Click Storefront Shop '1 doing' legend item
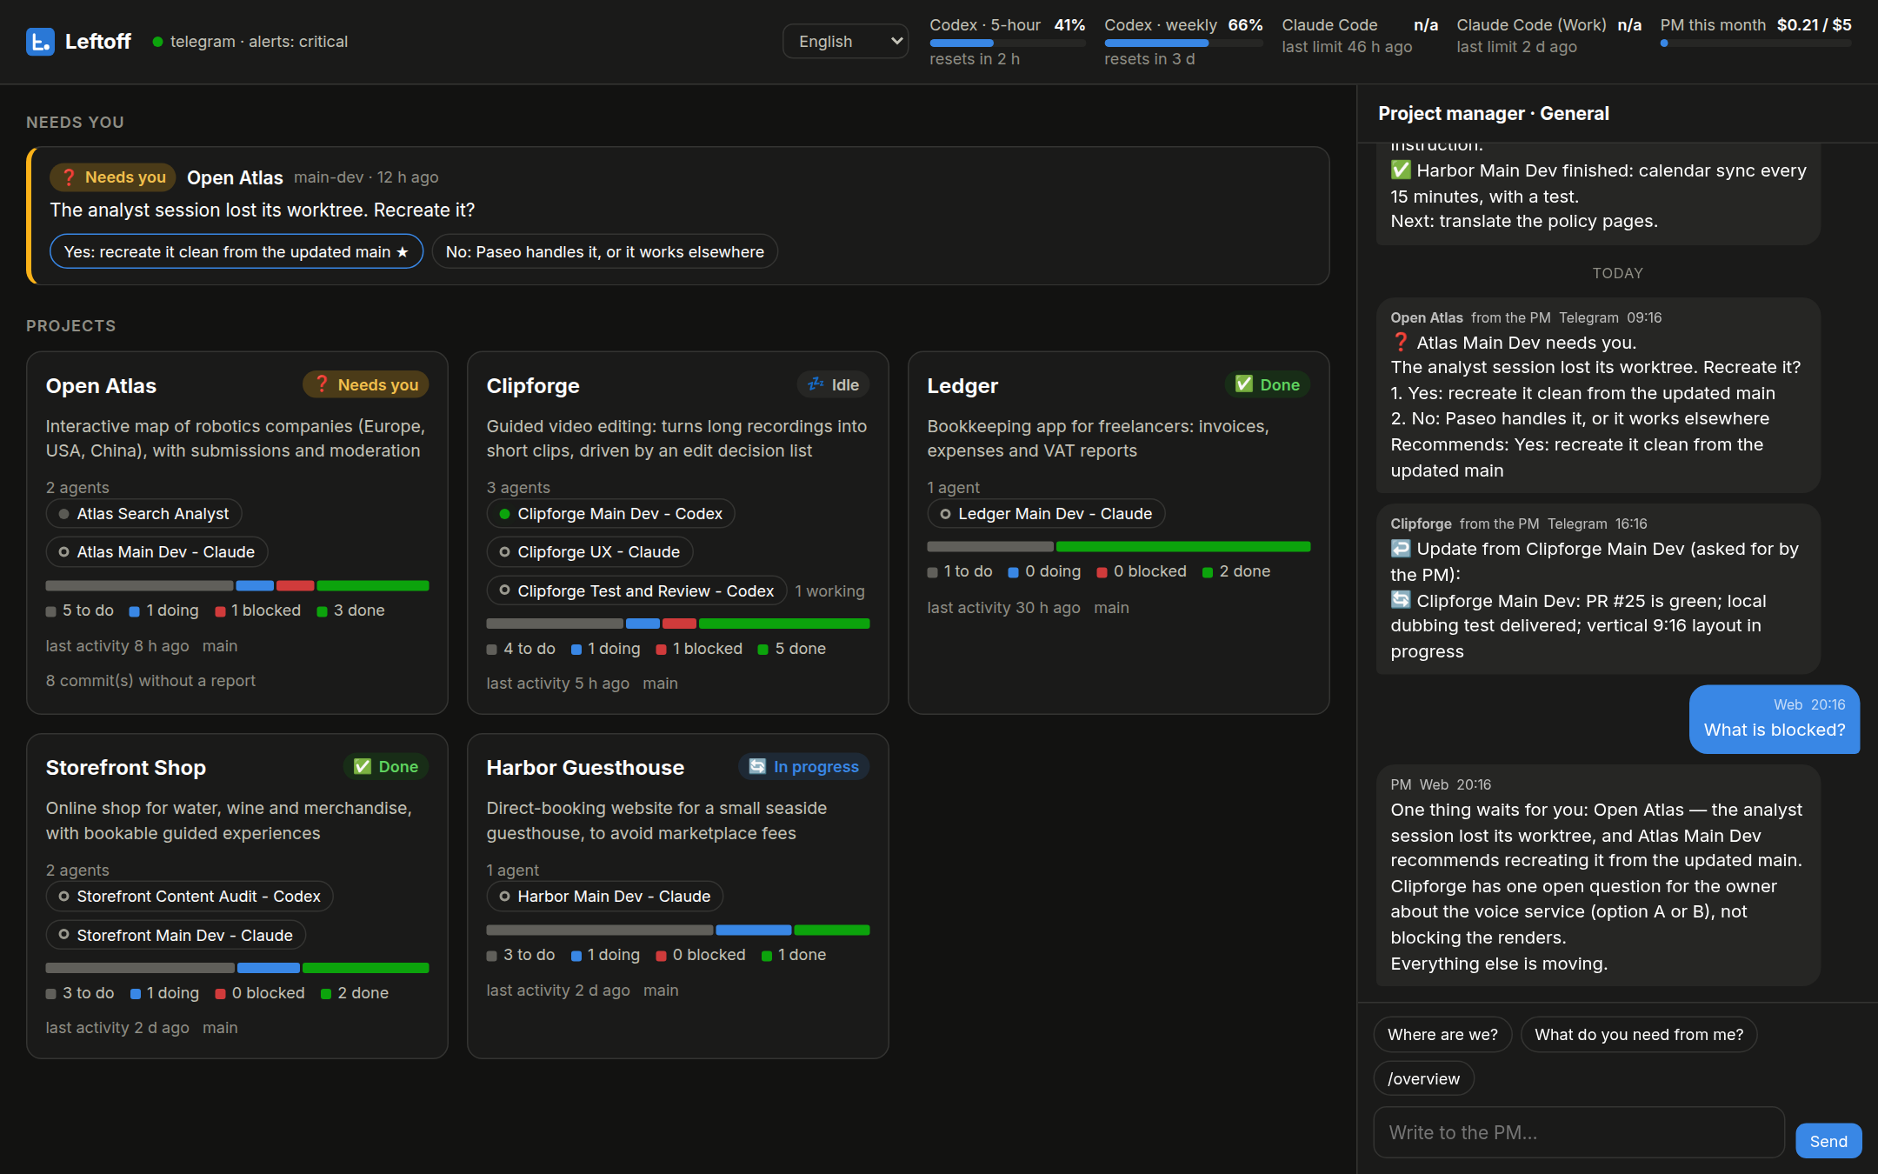1878x1174 pixels. tap(164, 993)
